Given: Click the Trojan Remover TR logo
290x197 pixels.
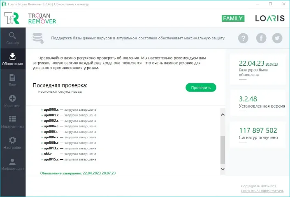Looking at the screenshot, I should tap(12, 18).
